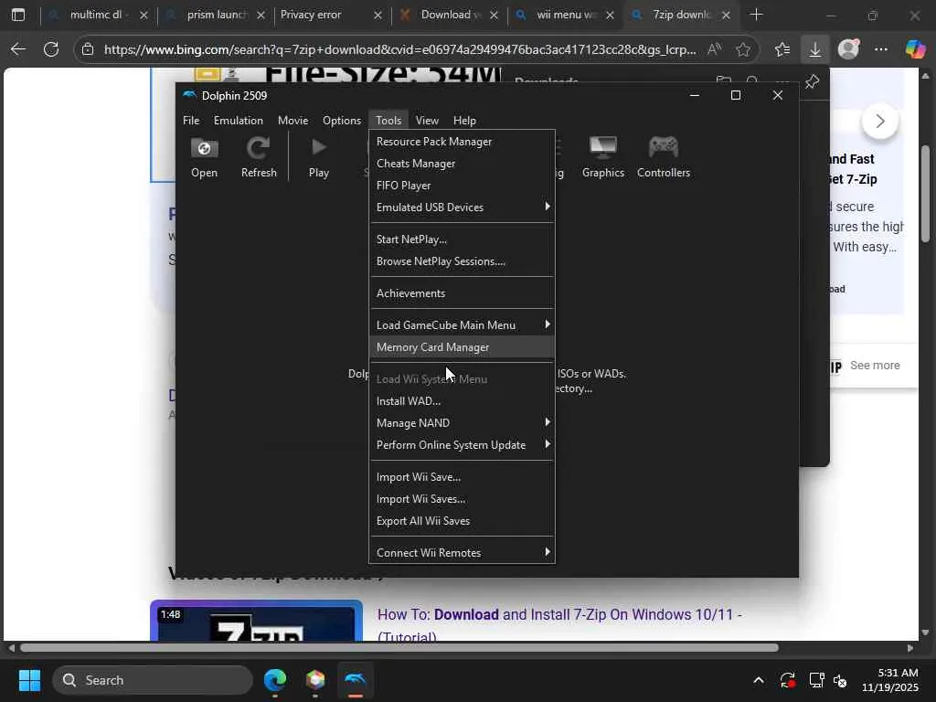This screenshot has width=936, height=702.
Task: Expand Perform Online System Update submenu
Action: click(462, 445)
